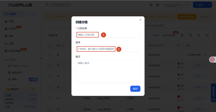The image size is (216, 112).
Task: Open more options for row 14
Action: tap(205, 65)
